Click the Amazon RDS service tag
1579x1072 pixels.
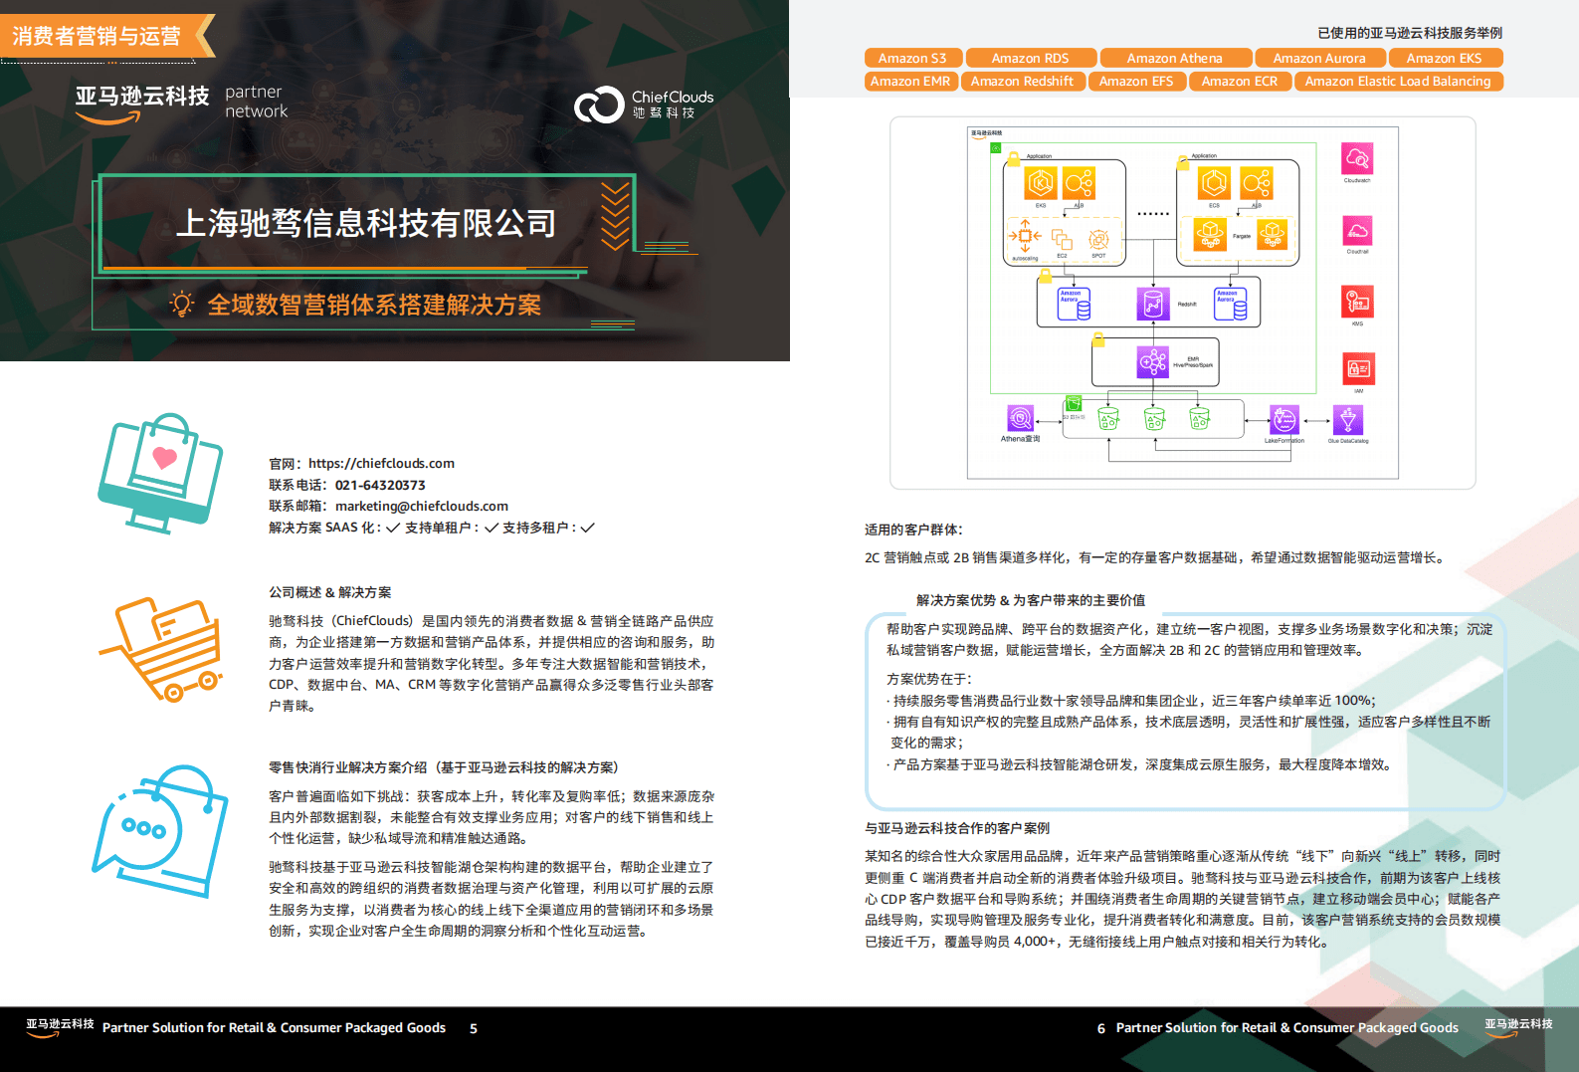click(x=1030, y=58)
